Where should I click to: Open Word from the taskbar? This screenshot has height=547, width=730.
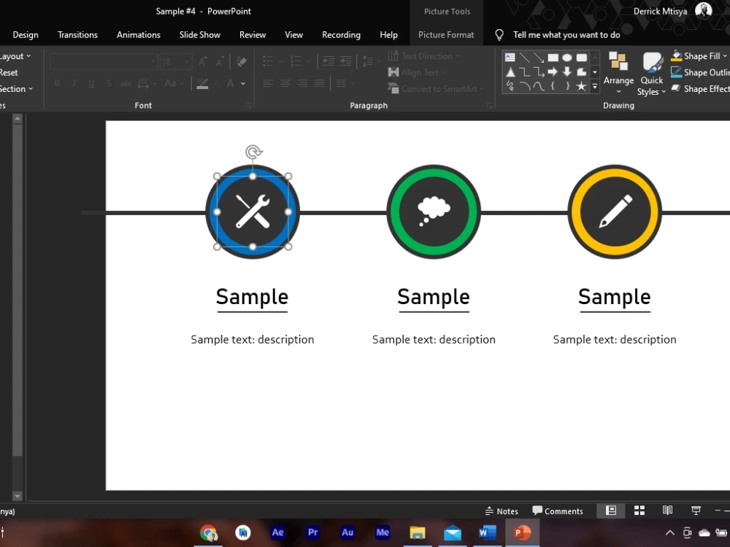pos(487,532)
